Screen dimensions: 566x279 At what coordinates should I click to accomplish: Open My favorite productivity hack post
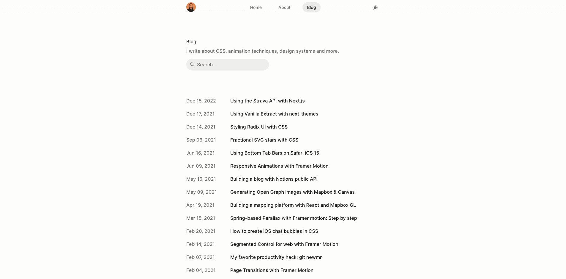(x=276, y=257)
